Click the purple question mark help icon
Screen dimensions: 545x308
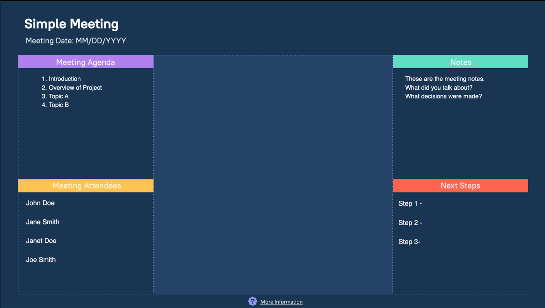tap(252, 301)
